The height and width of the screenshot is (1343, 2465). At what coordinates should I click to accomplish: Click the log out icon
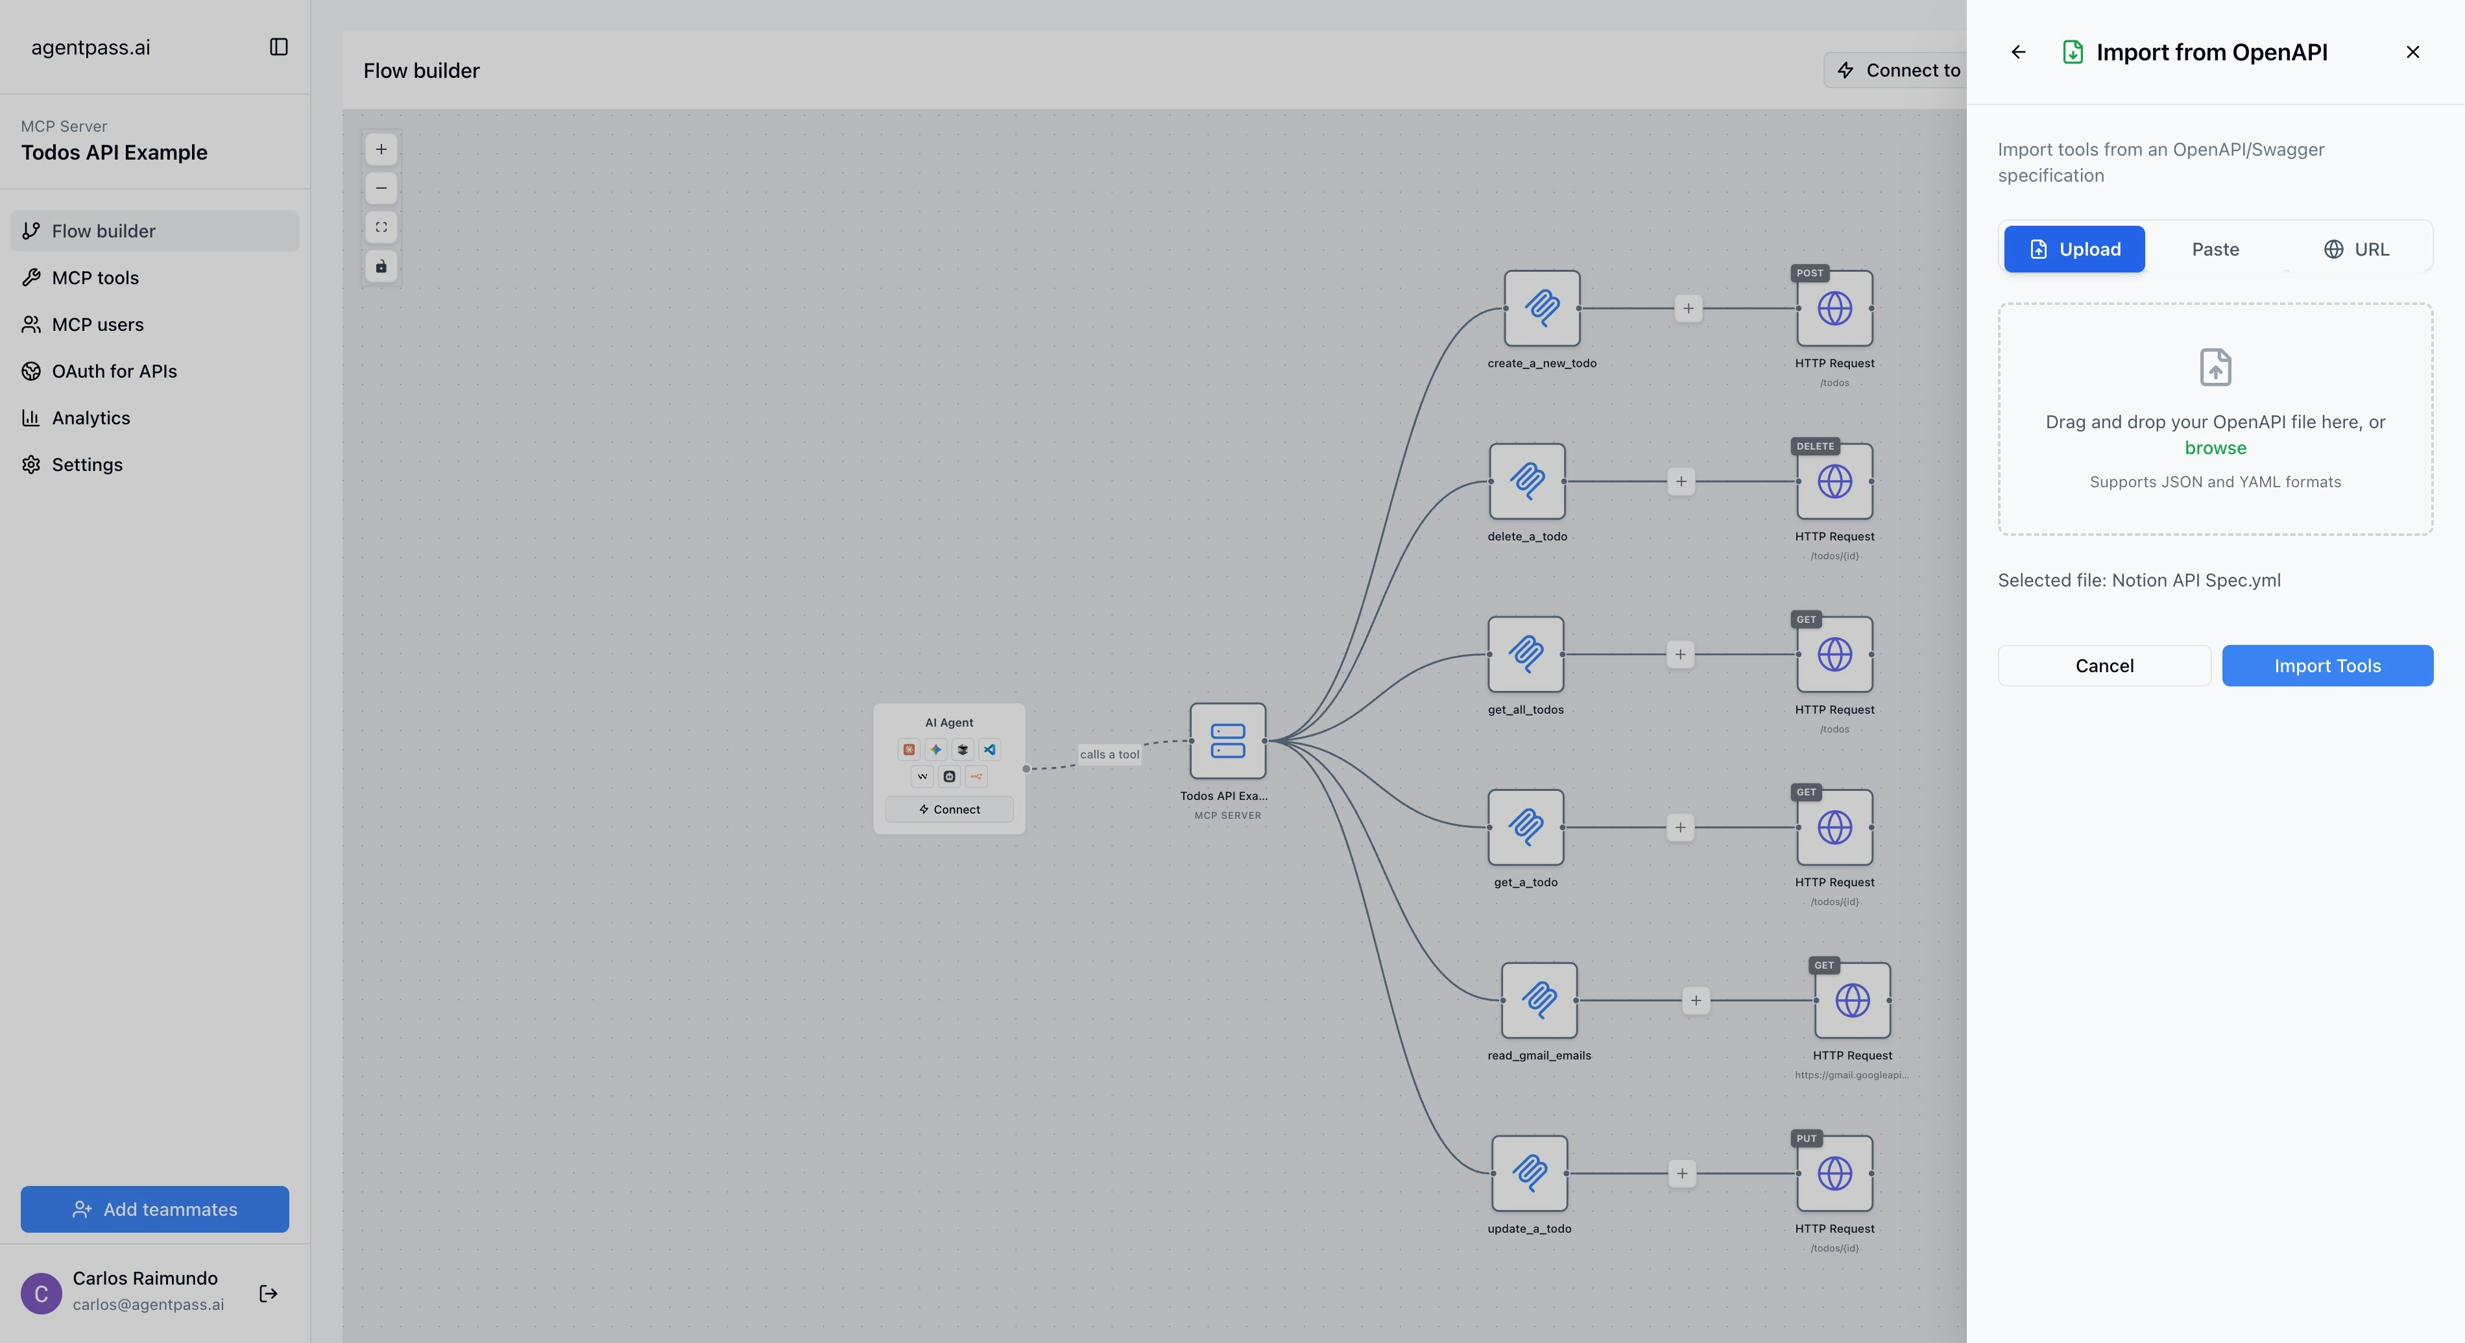(x=269, y=1293)
